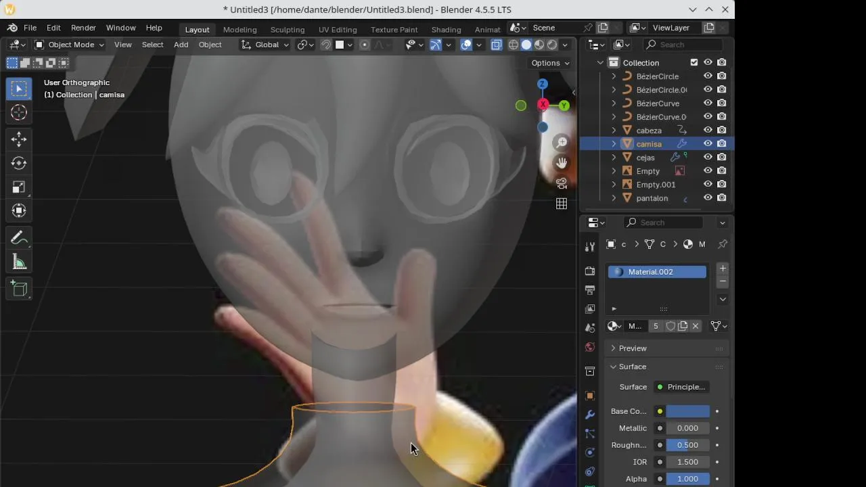Screen dimensions: 866x487
Task: Uncheck the Collection exclude checkbox
Action: 694,63
